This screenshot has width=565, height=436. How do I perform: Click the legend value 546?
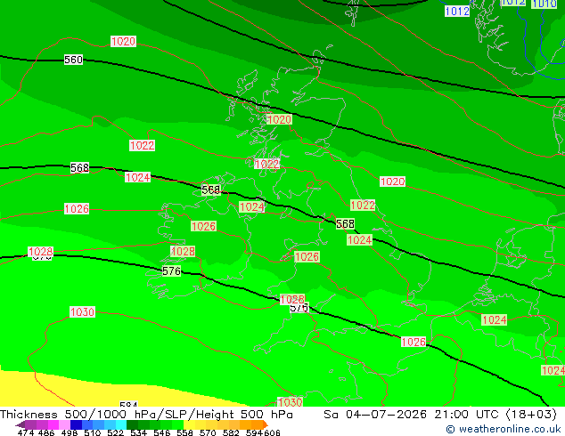click(161, 432)
